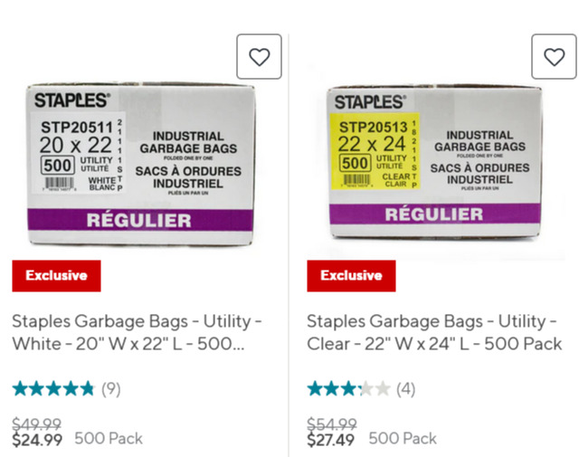Click the $27.49 sale price
This screenshot has height=457, width=579.
pyautogui.click(x=331, y=440)
